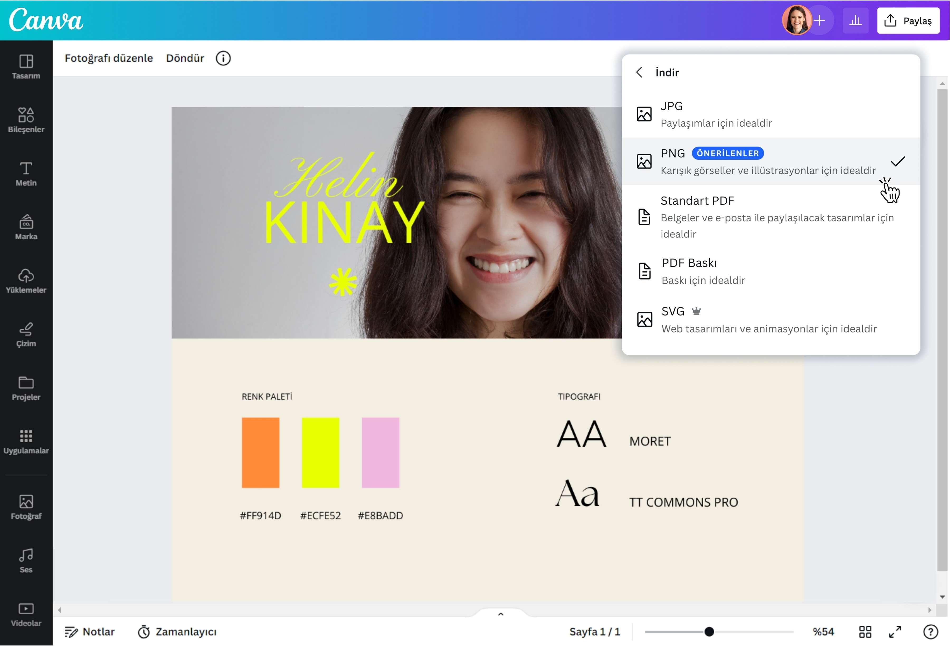Choose PNG file type
950x646 pixels.
[x=771, y=161]
